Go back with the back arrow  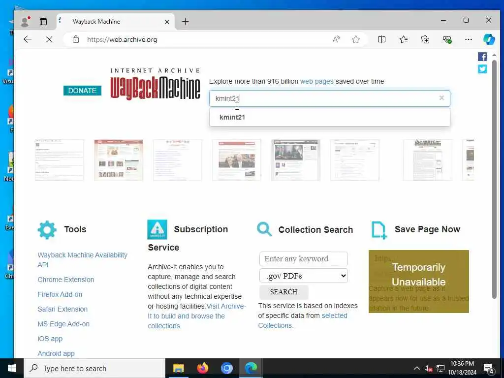(28, 39)
